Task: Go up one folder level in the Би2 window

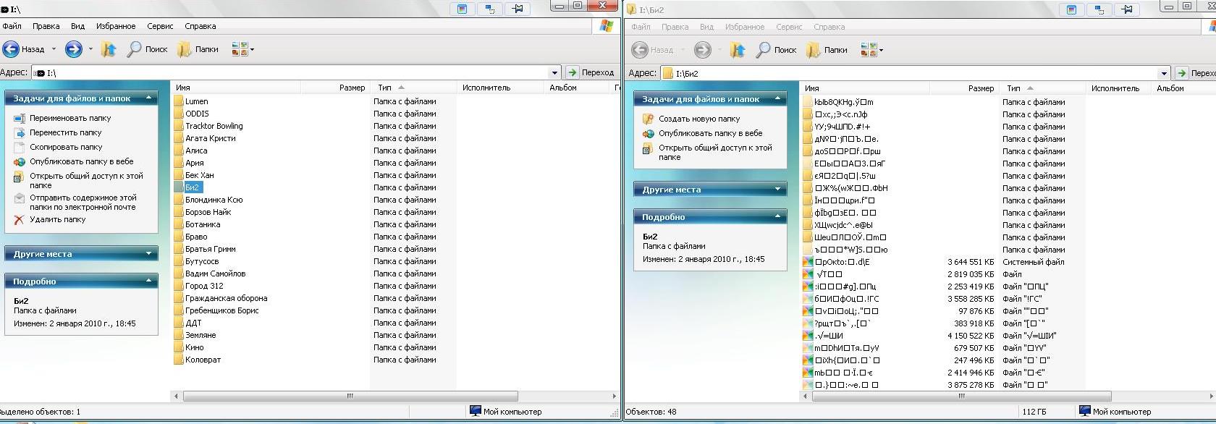Action: [x=738, y=50]
